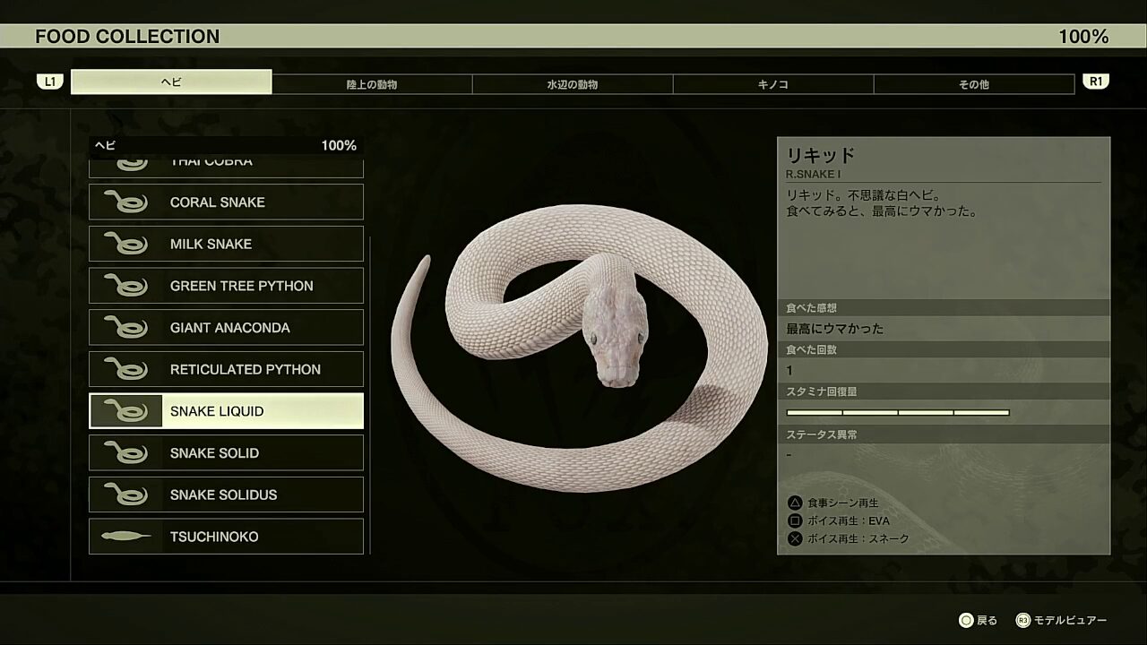This screenshot has height=645, width=1147.
Task: Click the snake list scrollbar
Action: pyautogui.click(x=369, y=395)
